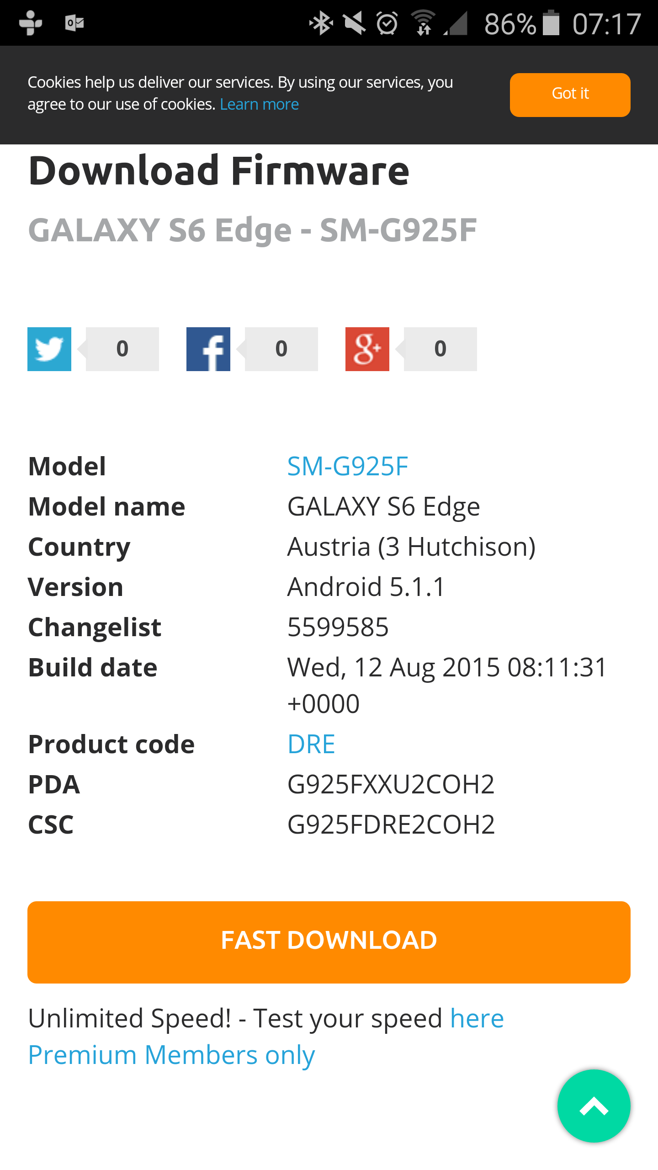Open the SM-G925F model link
The image size is (658, 1170).
(x=347, y=467)
